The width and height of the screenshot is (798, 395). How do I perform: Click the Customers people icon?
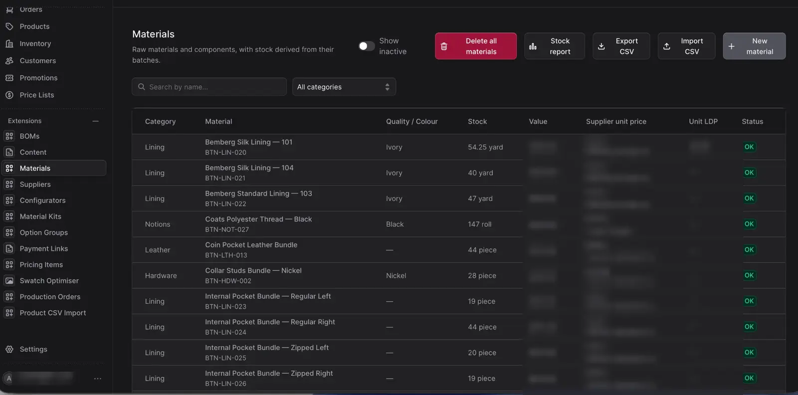(x=9, y=61)
